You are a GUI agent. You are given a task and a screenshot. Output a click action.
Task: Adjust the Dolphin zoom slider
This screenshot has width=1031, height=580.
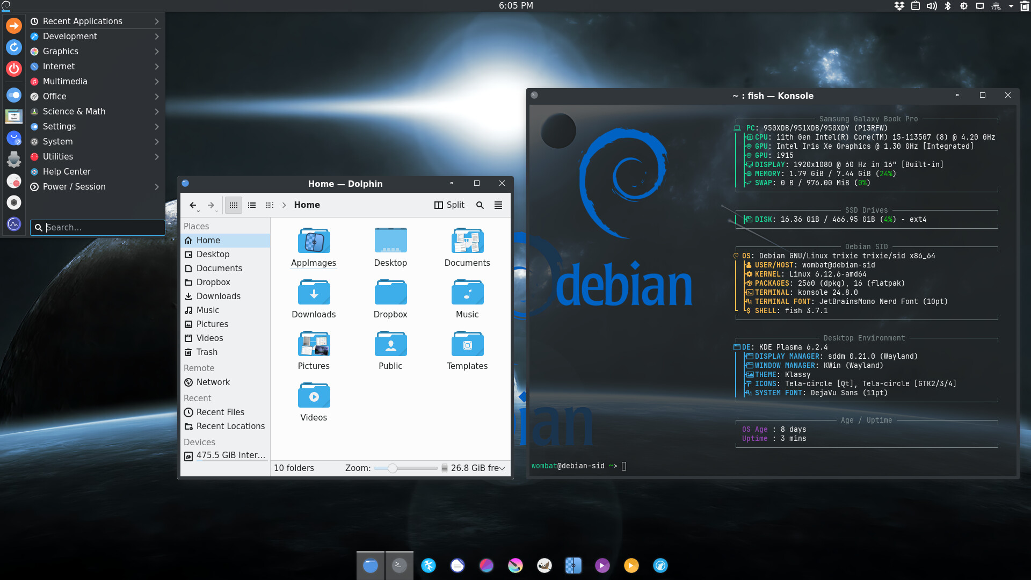393,468
